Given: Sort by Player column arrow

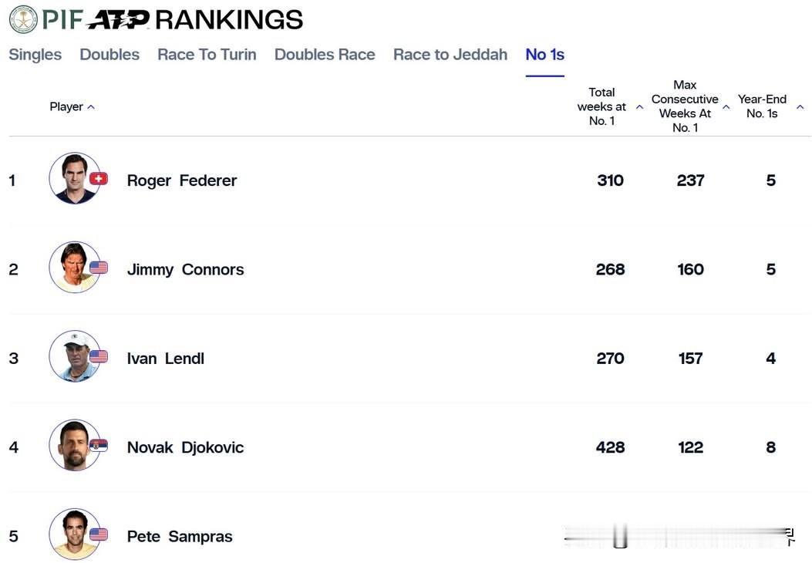Looking at the screenshot, I should click(x=91, y=107).
